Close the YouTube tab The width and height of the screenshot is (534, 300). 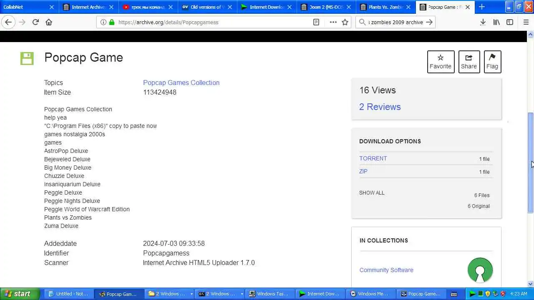(171, 7)
